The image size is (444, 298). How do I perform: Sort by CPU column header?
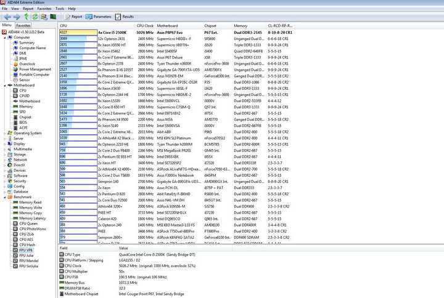click(97, 26)
